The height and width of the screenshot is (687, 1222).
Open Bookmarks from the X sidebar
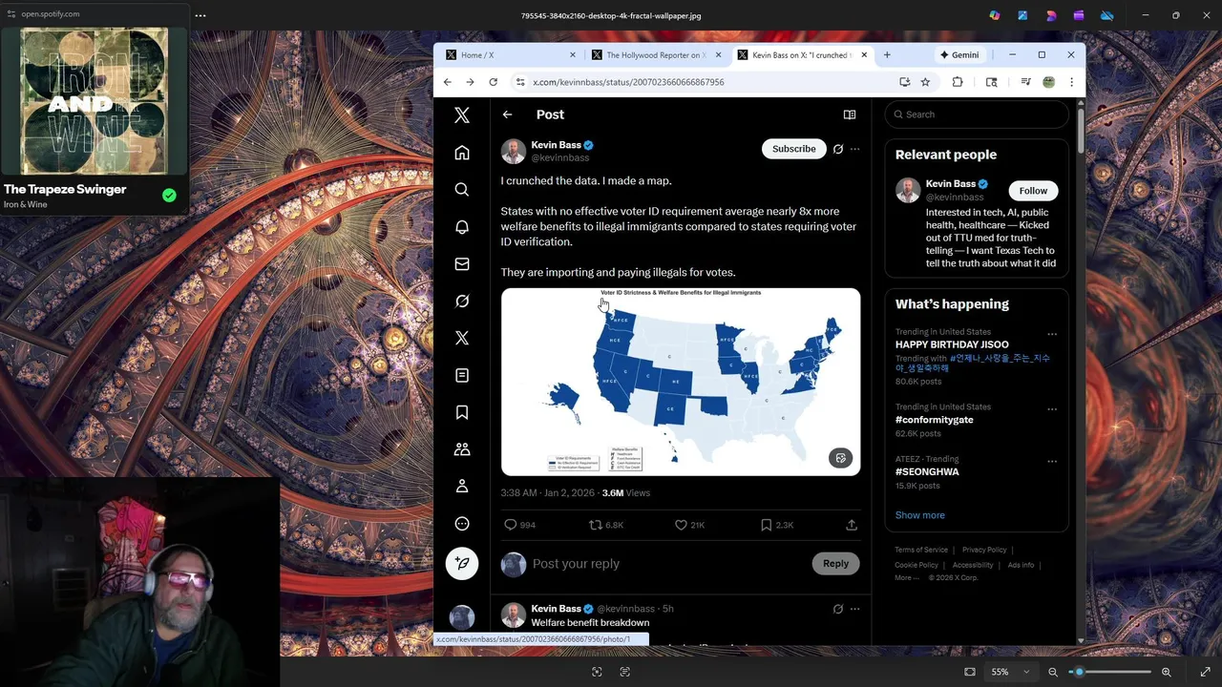462,412
